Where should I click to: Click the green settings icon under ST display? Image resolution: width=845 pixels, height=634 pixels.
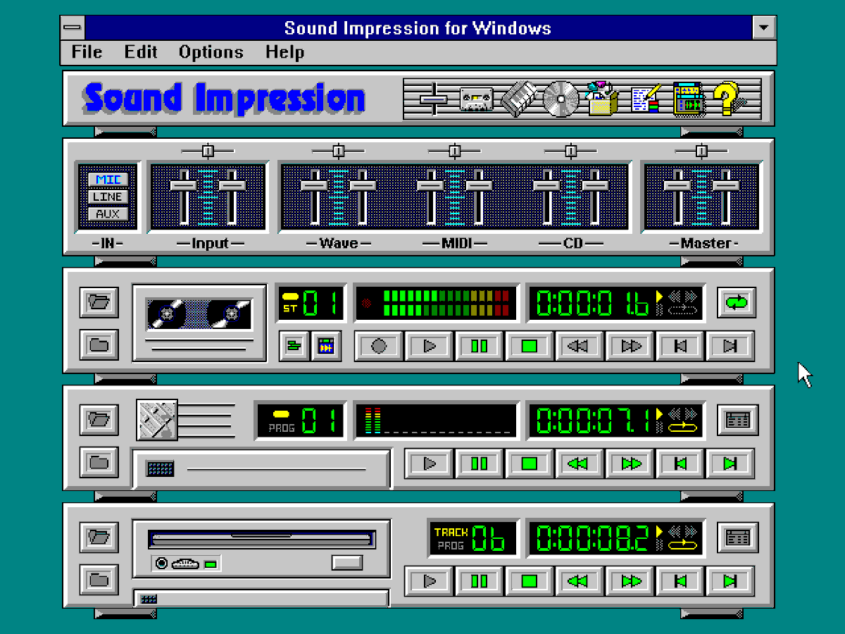coord(294,346)
